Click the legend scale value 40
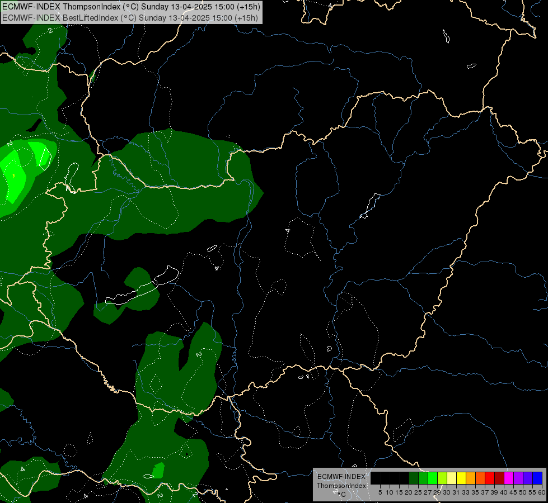The width and height of the screenshot is (548, 503). coord(504,492)
